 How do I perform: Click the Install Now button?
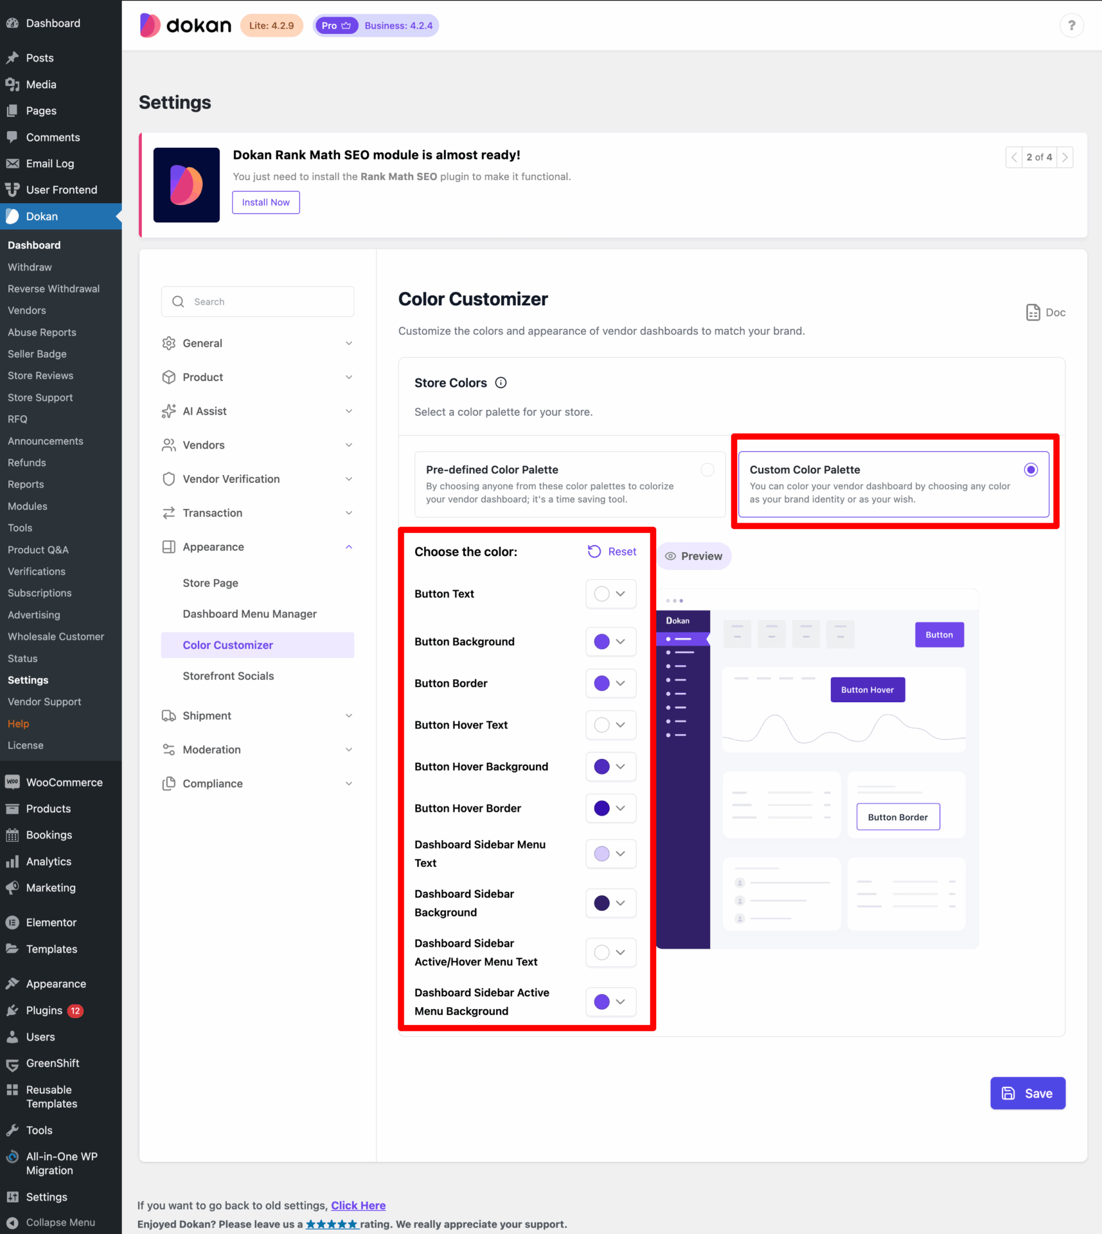click(x=265, y=202)
